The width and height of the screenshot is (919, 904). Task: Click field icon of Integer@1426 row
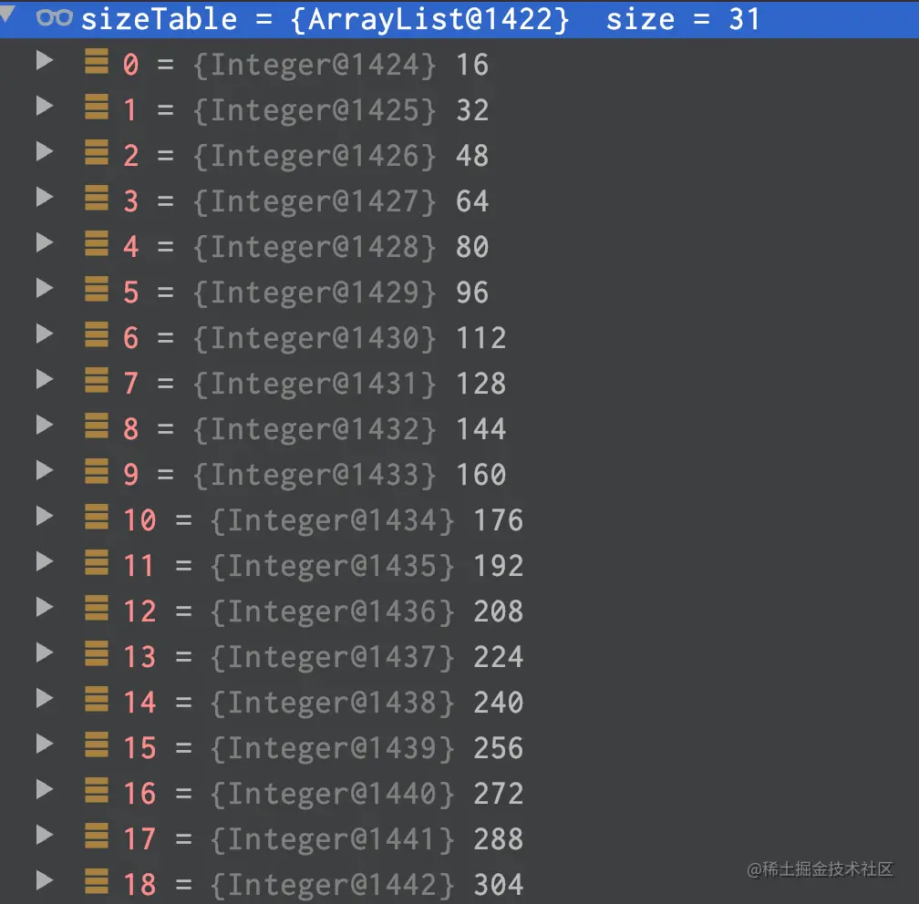click(x=97, y=152)
